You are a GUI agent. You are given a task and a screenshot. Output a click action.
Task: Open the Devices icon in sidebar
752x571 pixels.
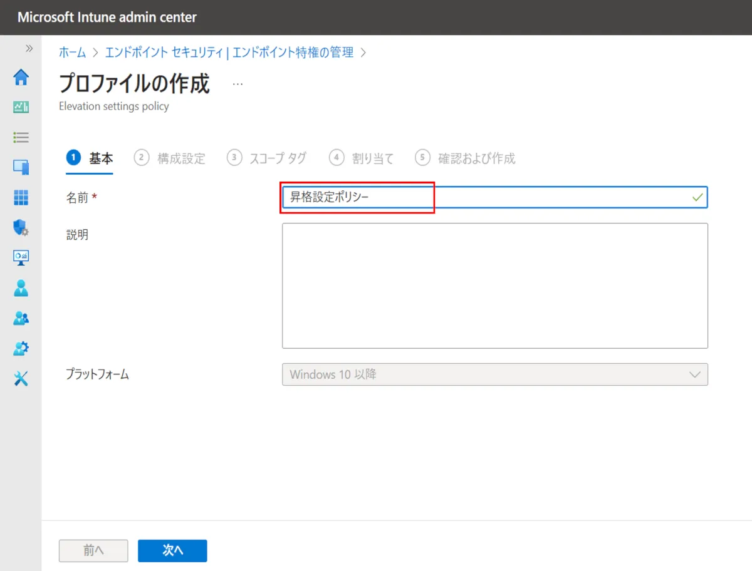[x=21, y=167]
